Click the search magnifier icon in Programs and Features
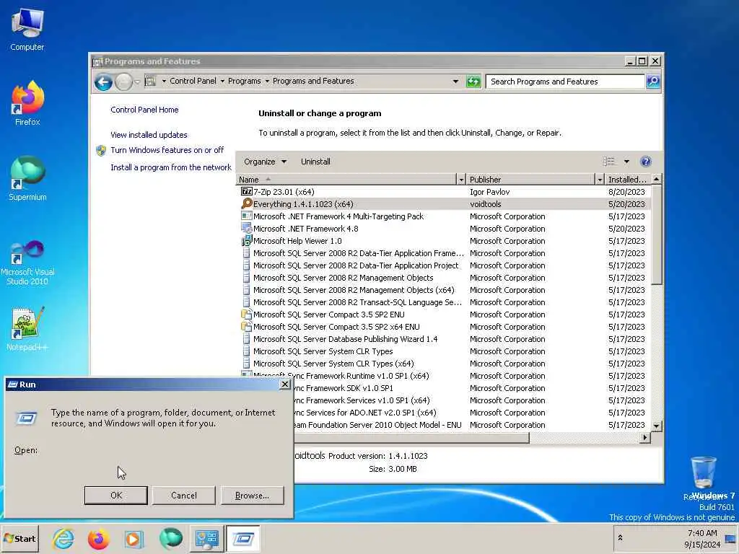 click(x=652, y=82)
